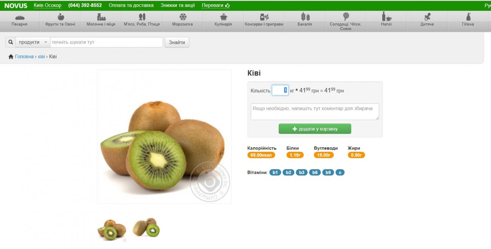491x249 pixels.
Task: Open the Напої bottle and cup icon
Action: (386, 17)
